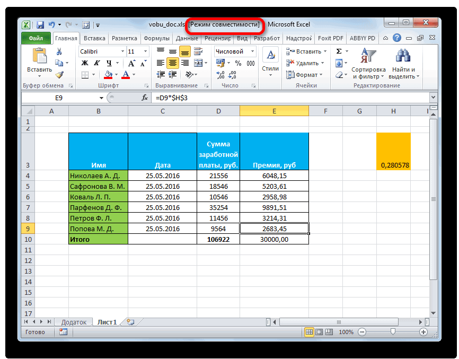The image size is (459, 359).
Task: Click the Cut scissors icon
Action: pos(59,51)
